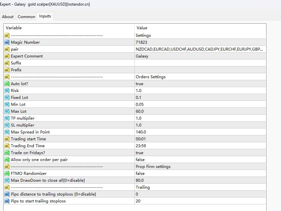This screenshot has height=211, width=281.
Task: Click the FTMO Randomizer boolean icon
Action: coord(7,174)
